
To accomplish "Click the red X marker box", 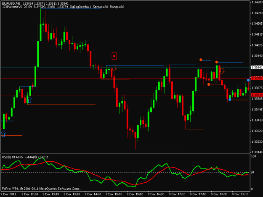I will click(x=114, y=56).
